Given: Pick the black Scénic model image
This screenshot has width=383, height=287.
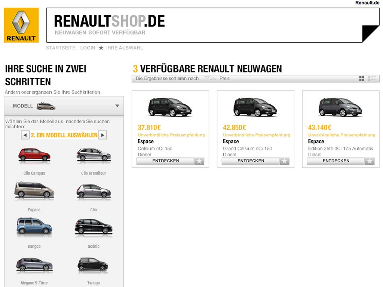Looking at the screenshot, I should coord(94,227).
